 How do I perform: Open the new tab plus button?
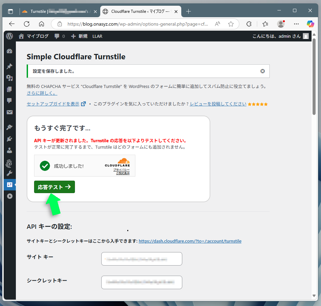coord(188,11)
